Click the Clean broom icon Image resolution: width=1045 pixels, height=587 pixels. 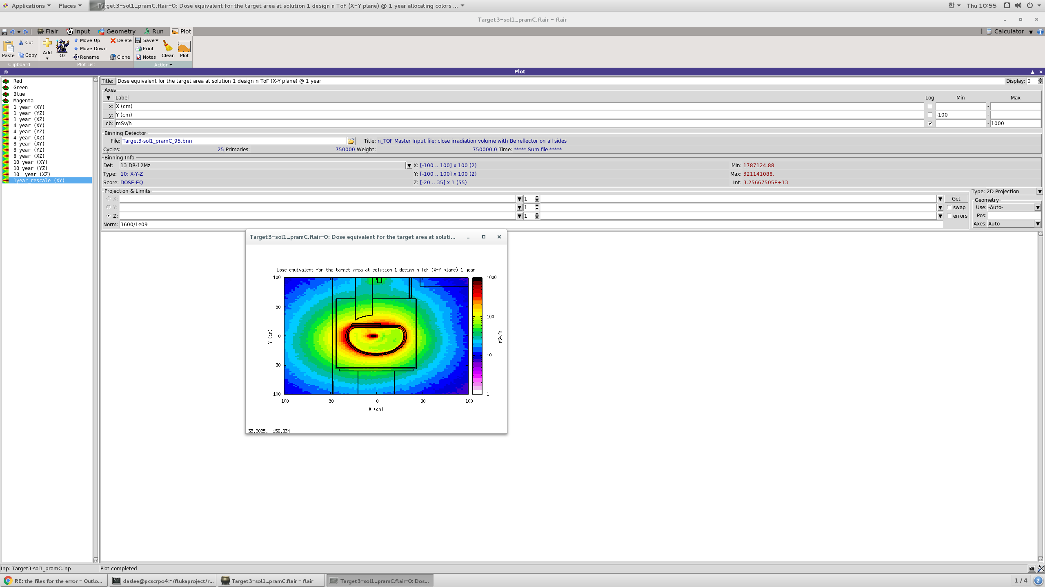coord(167,46)
